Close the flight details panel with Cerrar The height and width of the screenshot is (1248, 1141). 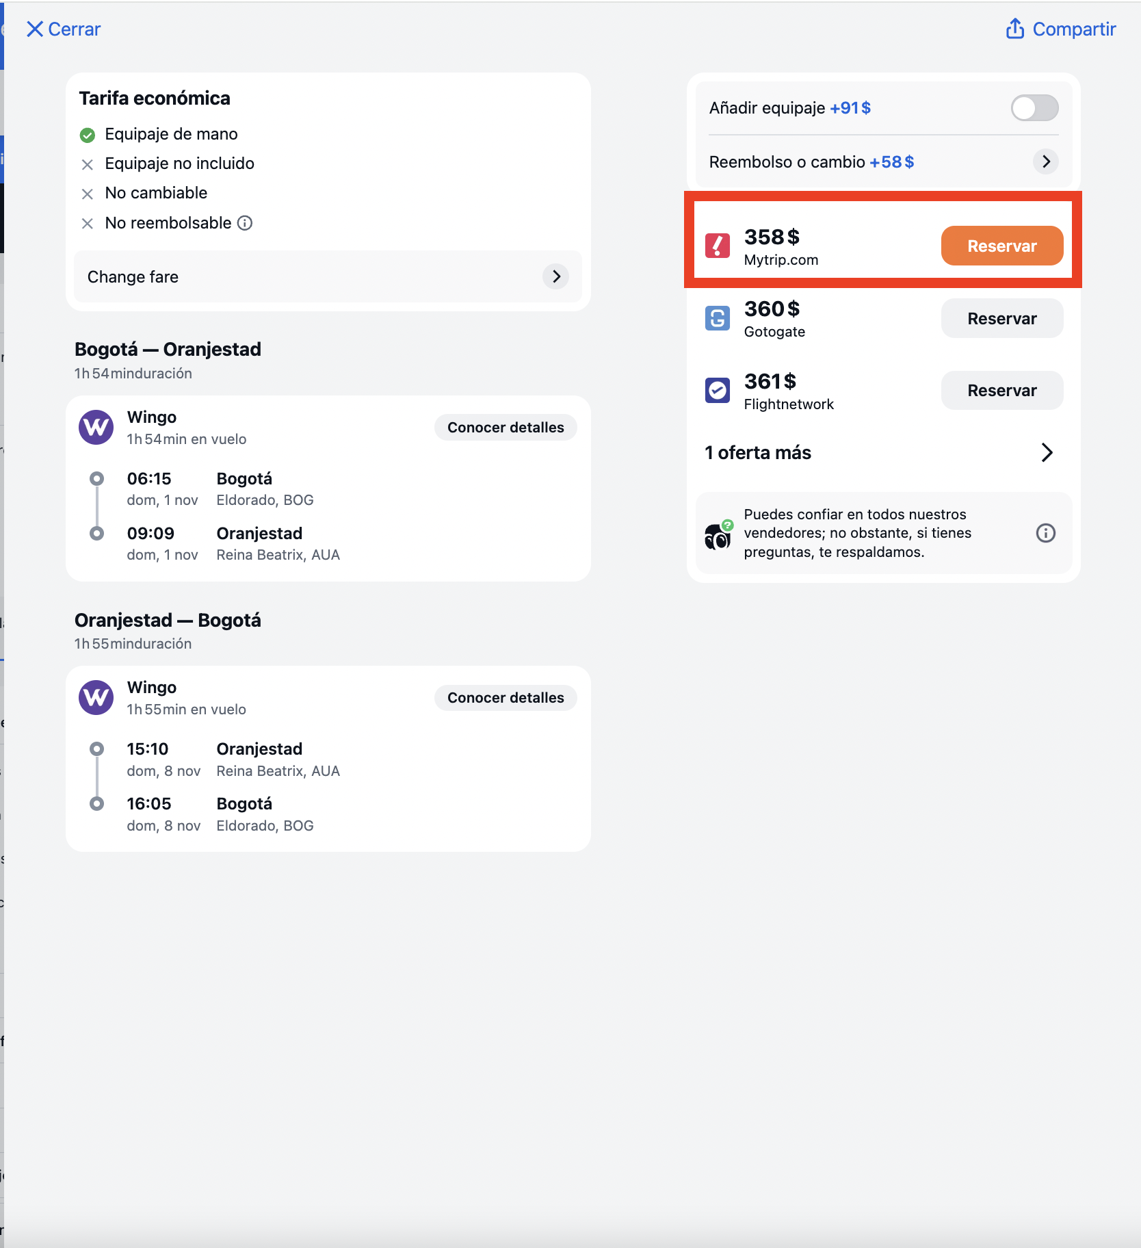[63, 29]
